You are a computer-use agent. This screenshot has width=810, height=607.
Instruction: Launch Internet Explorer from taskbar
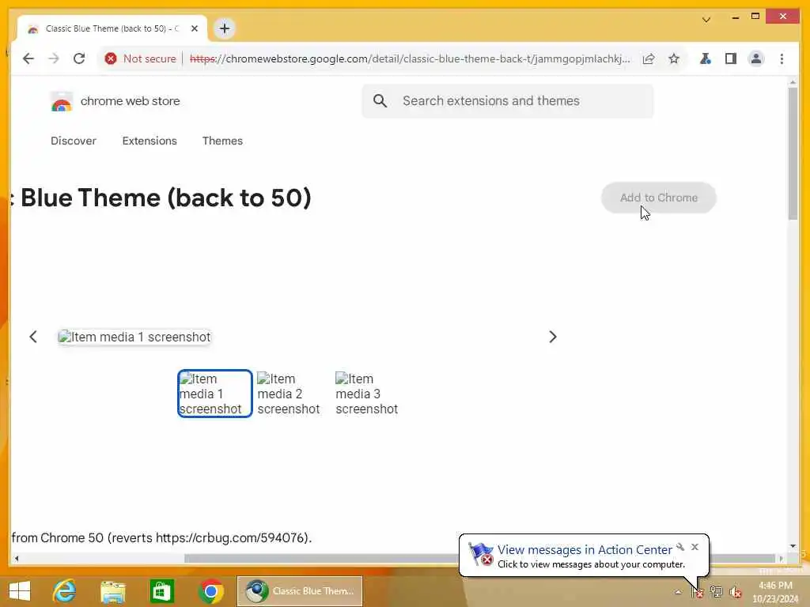[x=65, y=591]
